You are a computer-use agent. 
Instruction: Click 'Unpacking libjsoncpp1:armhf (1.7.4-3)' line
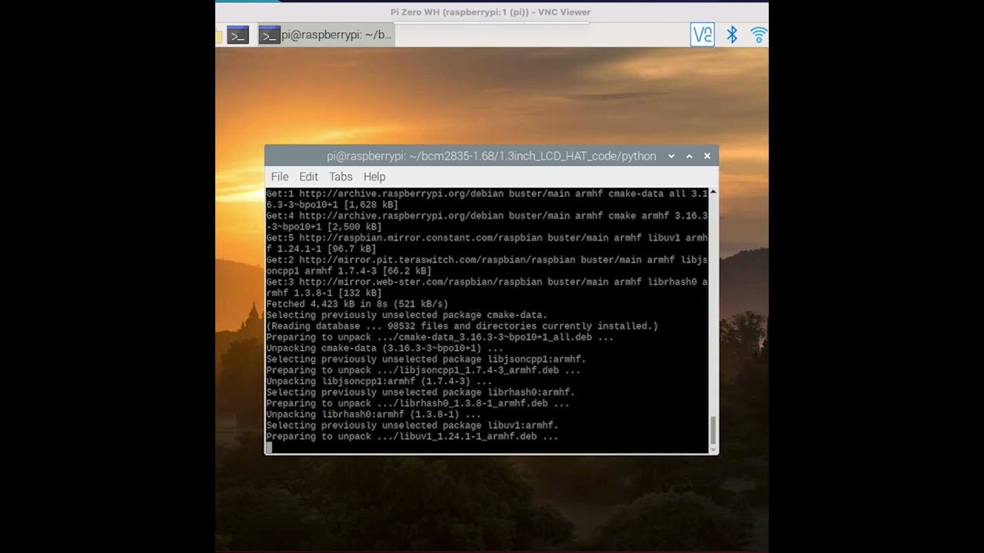click(x=379, y=381)
